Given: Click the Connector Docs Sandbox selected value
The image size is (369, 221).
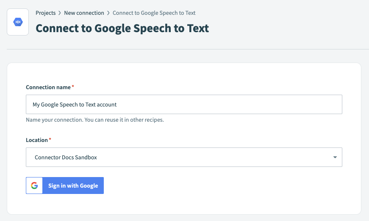Looking at the screenshot, I should pos(66,157).
